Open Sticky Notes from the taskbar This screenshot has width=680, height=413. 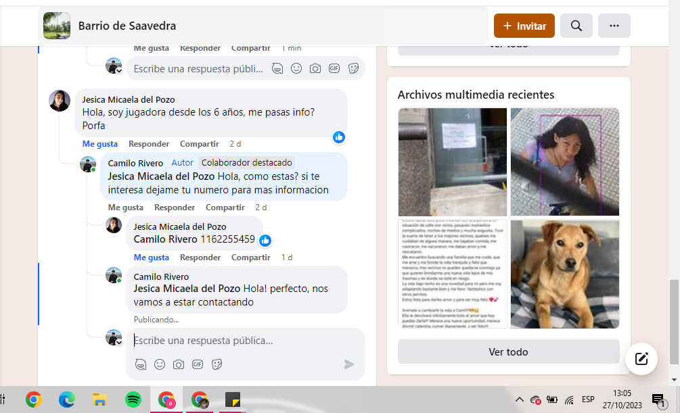pyautogui.click(x=233, y=399)
